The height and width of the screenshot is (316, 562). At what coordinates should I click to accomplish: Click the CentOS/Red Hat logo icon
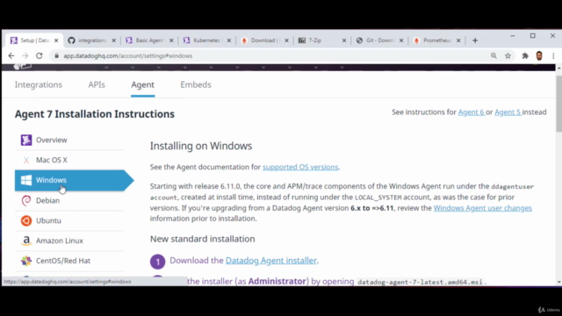[26, 261]
